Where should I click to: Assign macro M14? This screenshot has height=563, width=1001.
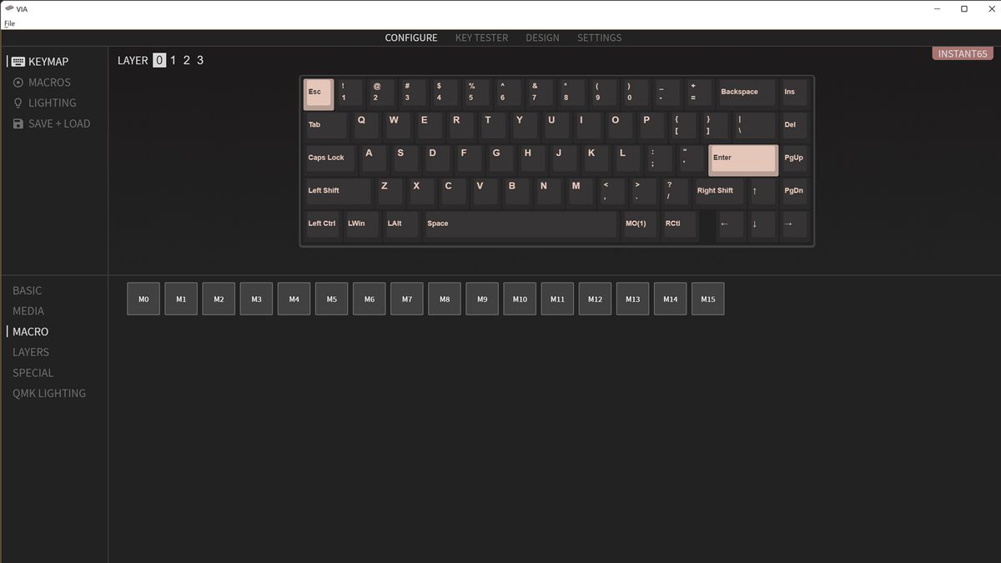[x=670, y=299]
